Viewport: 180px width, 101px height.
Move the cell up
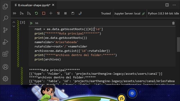[x=14, y=22]
